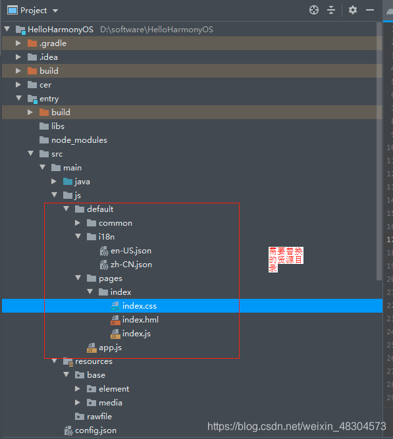Expand the media folder arrow
The height and width of the screenshot is (439, 393).
point(78,402)
